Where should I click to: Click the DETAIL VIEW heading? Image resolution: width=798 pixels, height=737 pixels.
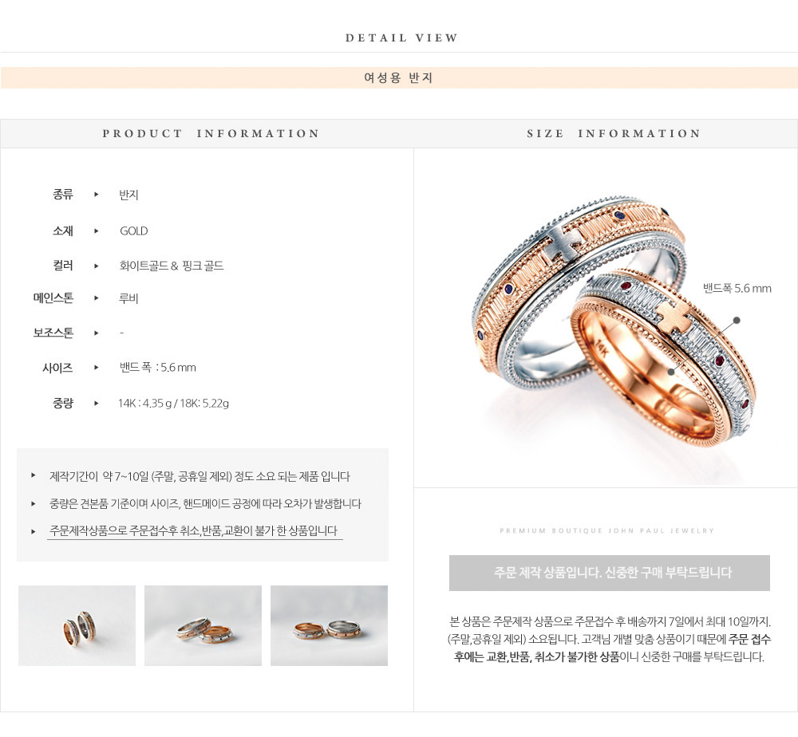point(402,38)
